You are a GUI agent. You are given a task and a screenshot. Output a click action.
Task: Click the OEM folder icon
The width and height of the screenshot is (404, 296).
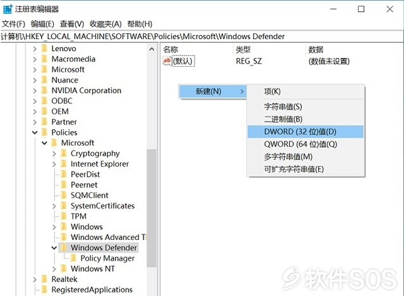tap(45, 111)
